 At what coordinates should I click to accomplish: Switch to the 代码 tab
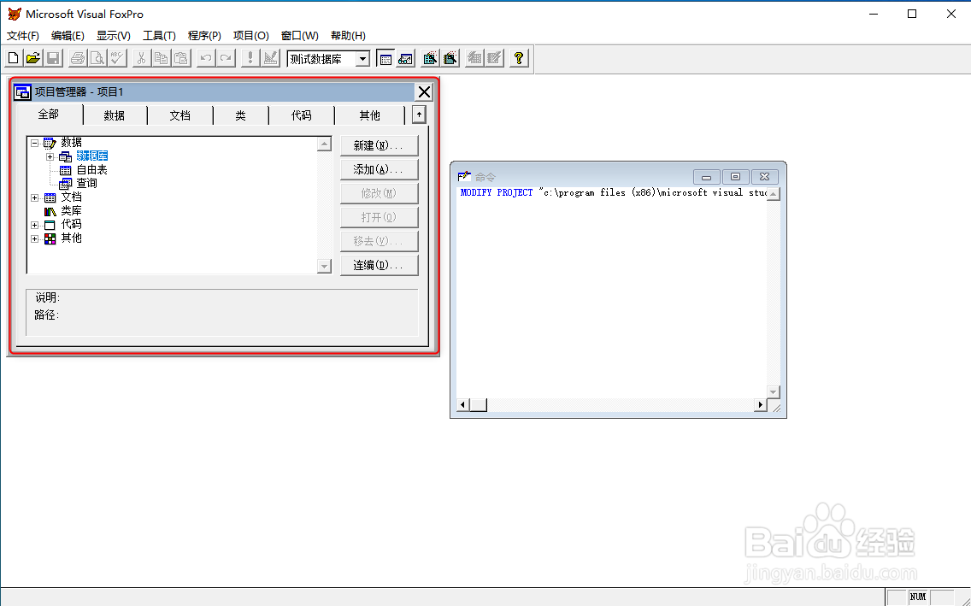(x=302, y=115)
